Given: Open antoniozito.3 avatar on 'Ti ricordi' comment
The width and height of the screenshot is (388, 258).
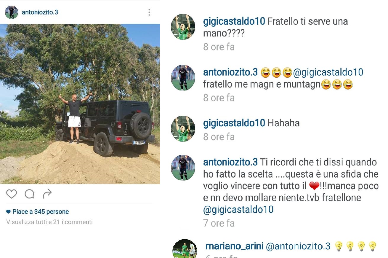Looking at the screenshot, I should (183, 168).
